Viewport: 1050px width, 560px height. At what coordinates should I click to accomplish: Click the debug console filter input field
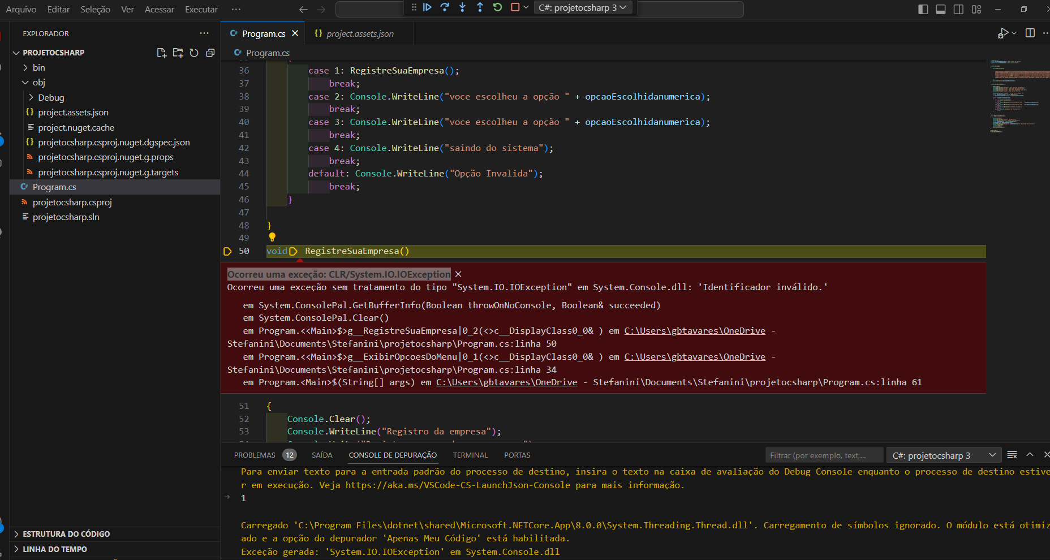pos(824,455)
